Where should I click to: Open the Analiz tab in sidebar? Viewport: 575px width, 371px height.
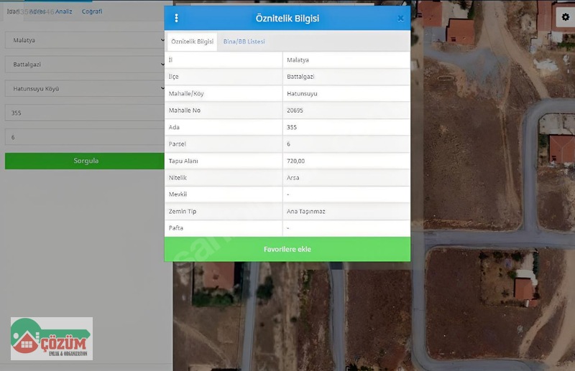[x=63, y=11]
